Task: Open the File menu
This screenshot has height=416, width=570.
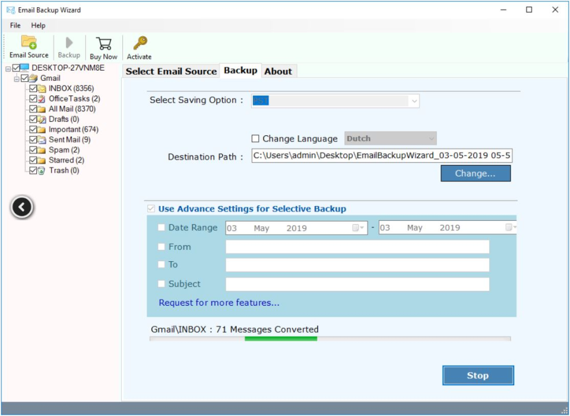Action: (14, 25)
